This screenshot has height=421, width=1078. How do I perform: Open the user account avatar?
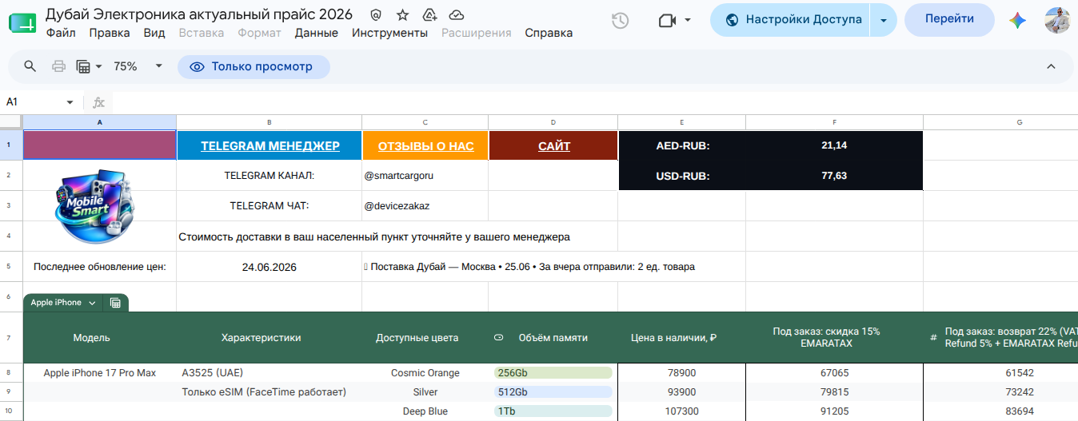[1057, 21]
